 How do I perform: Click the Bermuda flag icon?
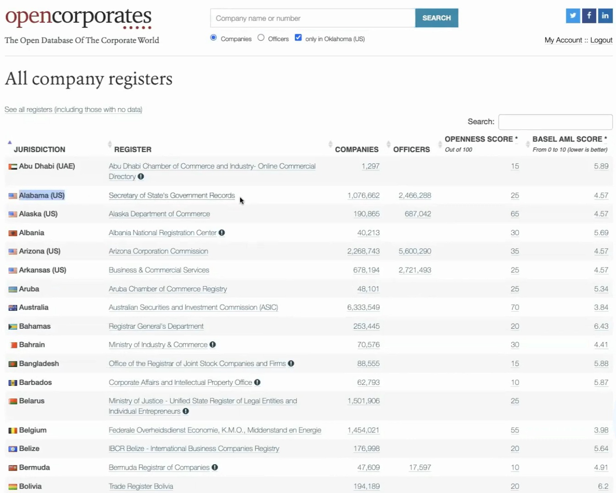click(x=13, y=468)
